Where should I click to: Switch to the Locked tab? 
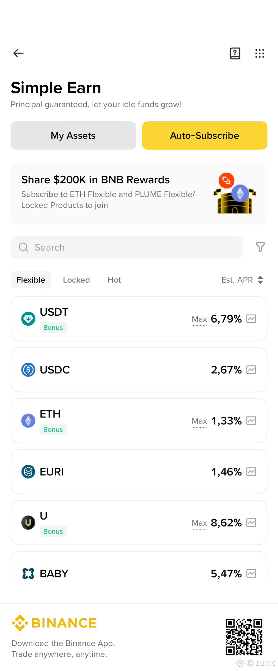77,280
